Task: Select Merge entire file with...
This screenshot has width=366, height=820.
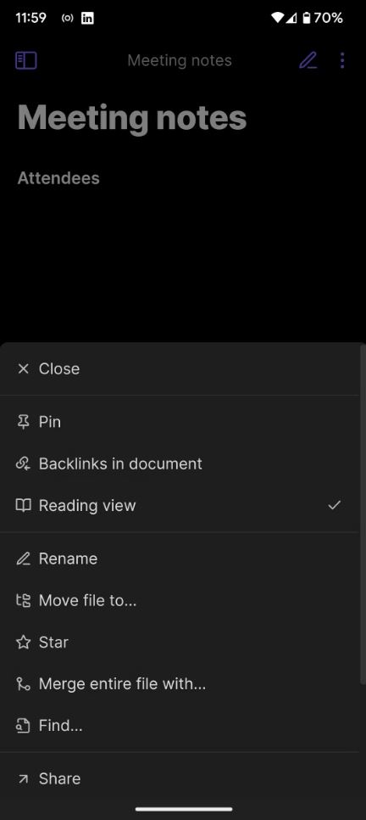Action: point(180,684)
